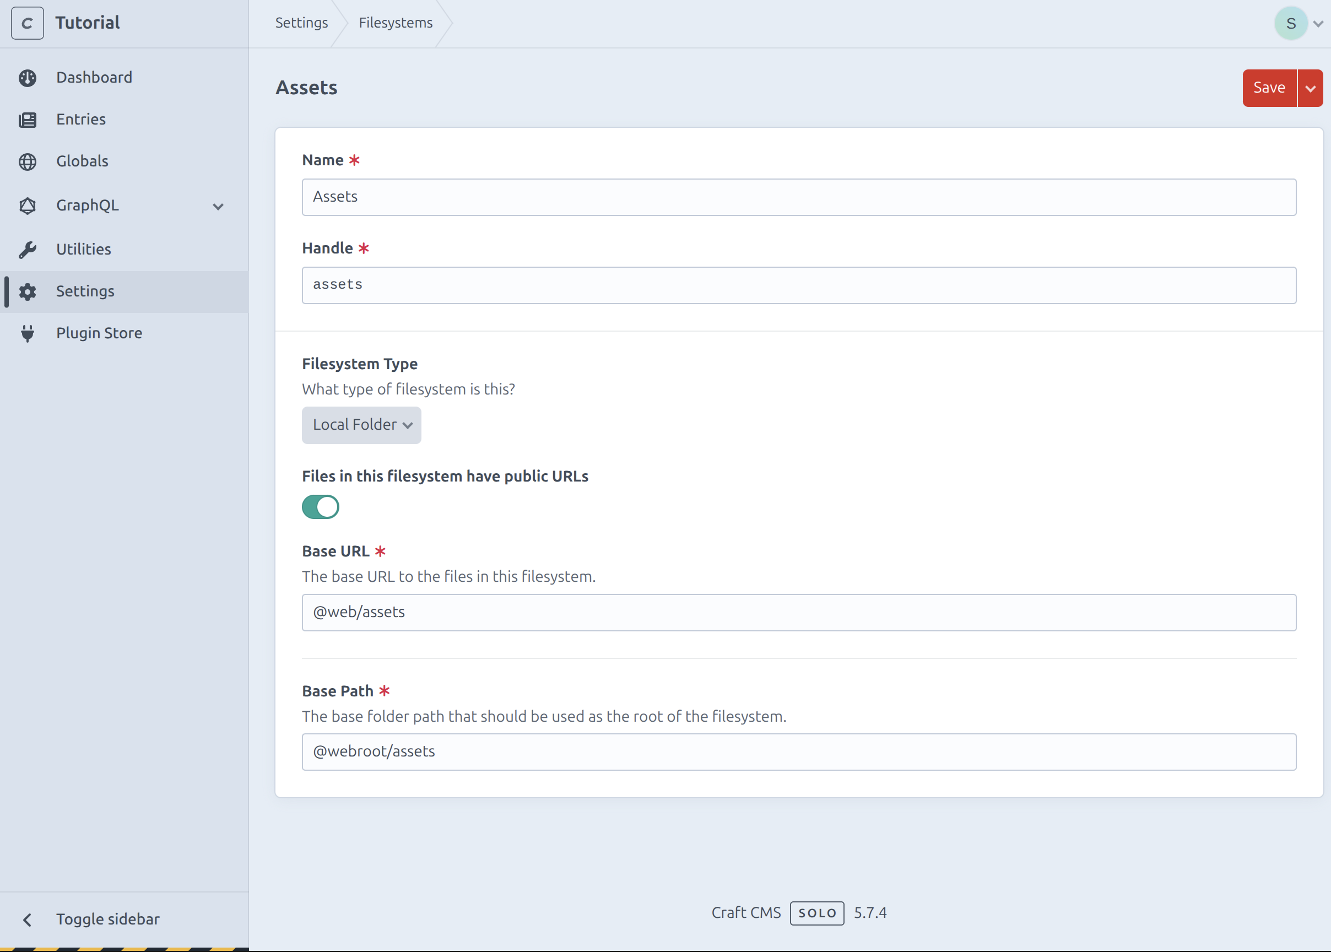
Task: Go back via the Settings breadcrumb link
Action: (301, 22)
